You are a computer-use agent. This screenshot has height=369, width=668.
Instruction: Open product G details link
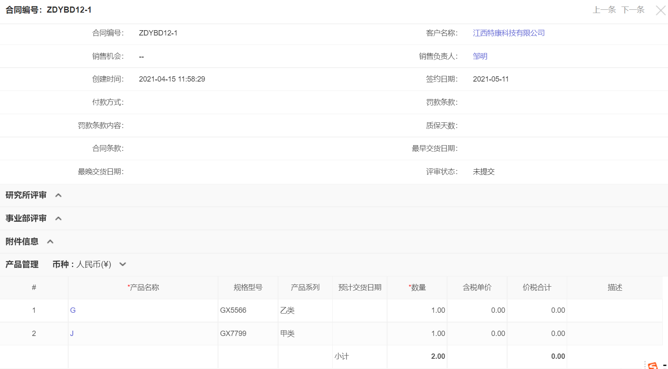pos(73,310)
